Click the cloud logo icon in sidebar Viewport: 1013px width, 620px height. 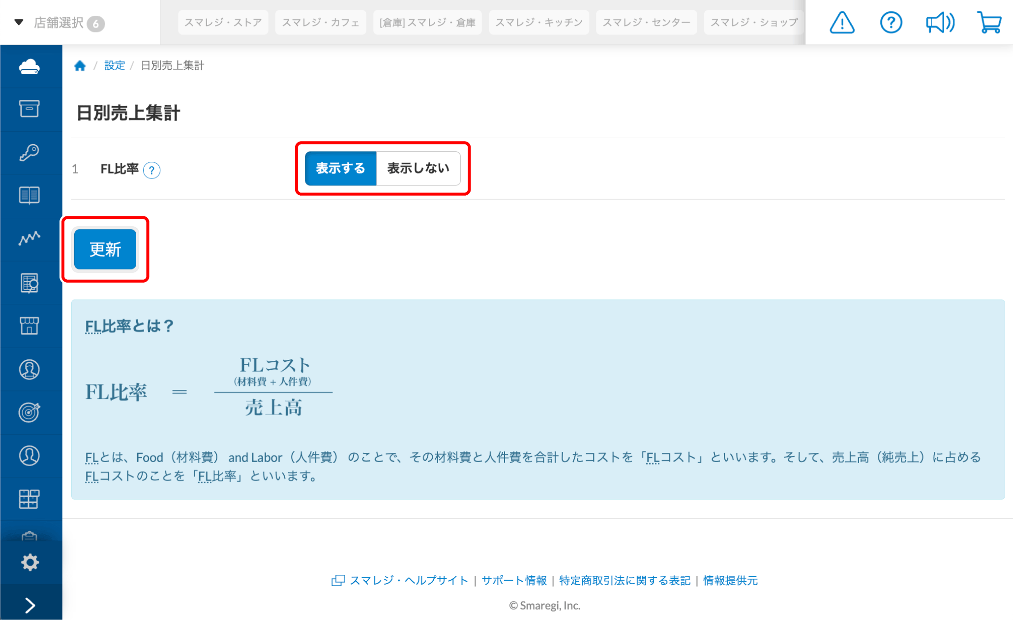pos(30,66)
